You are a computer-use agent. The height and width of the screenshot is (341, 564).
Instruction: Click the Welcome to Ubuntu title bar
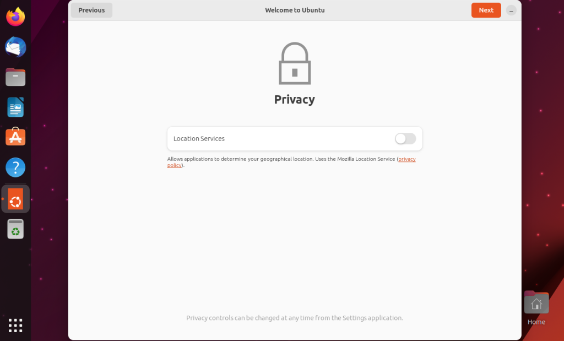pos(295,10)
